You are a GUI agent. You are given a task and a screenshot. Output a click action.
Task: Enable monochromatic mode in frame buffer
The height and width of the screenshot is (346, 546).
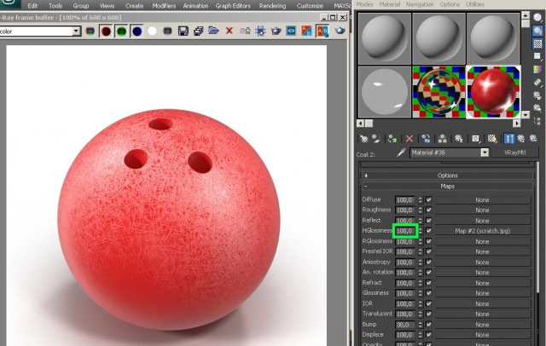(x=167, y=32)
